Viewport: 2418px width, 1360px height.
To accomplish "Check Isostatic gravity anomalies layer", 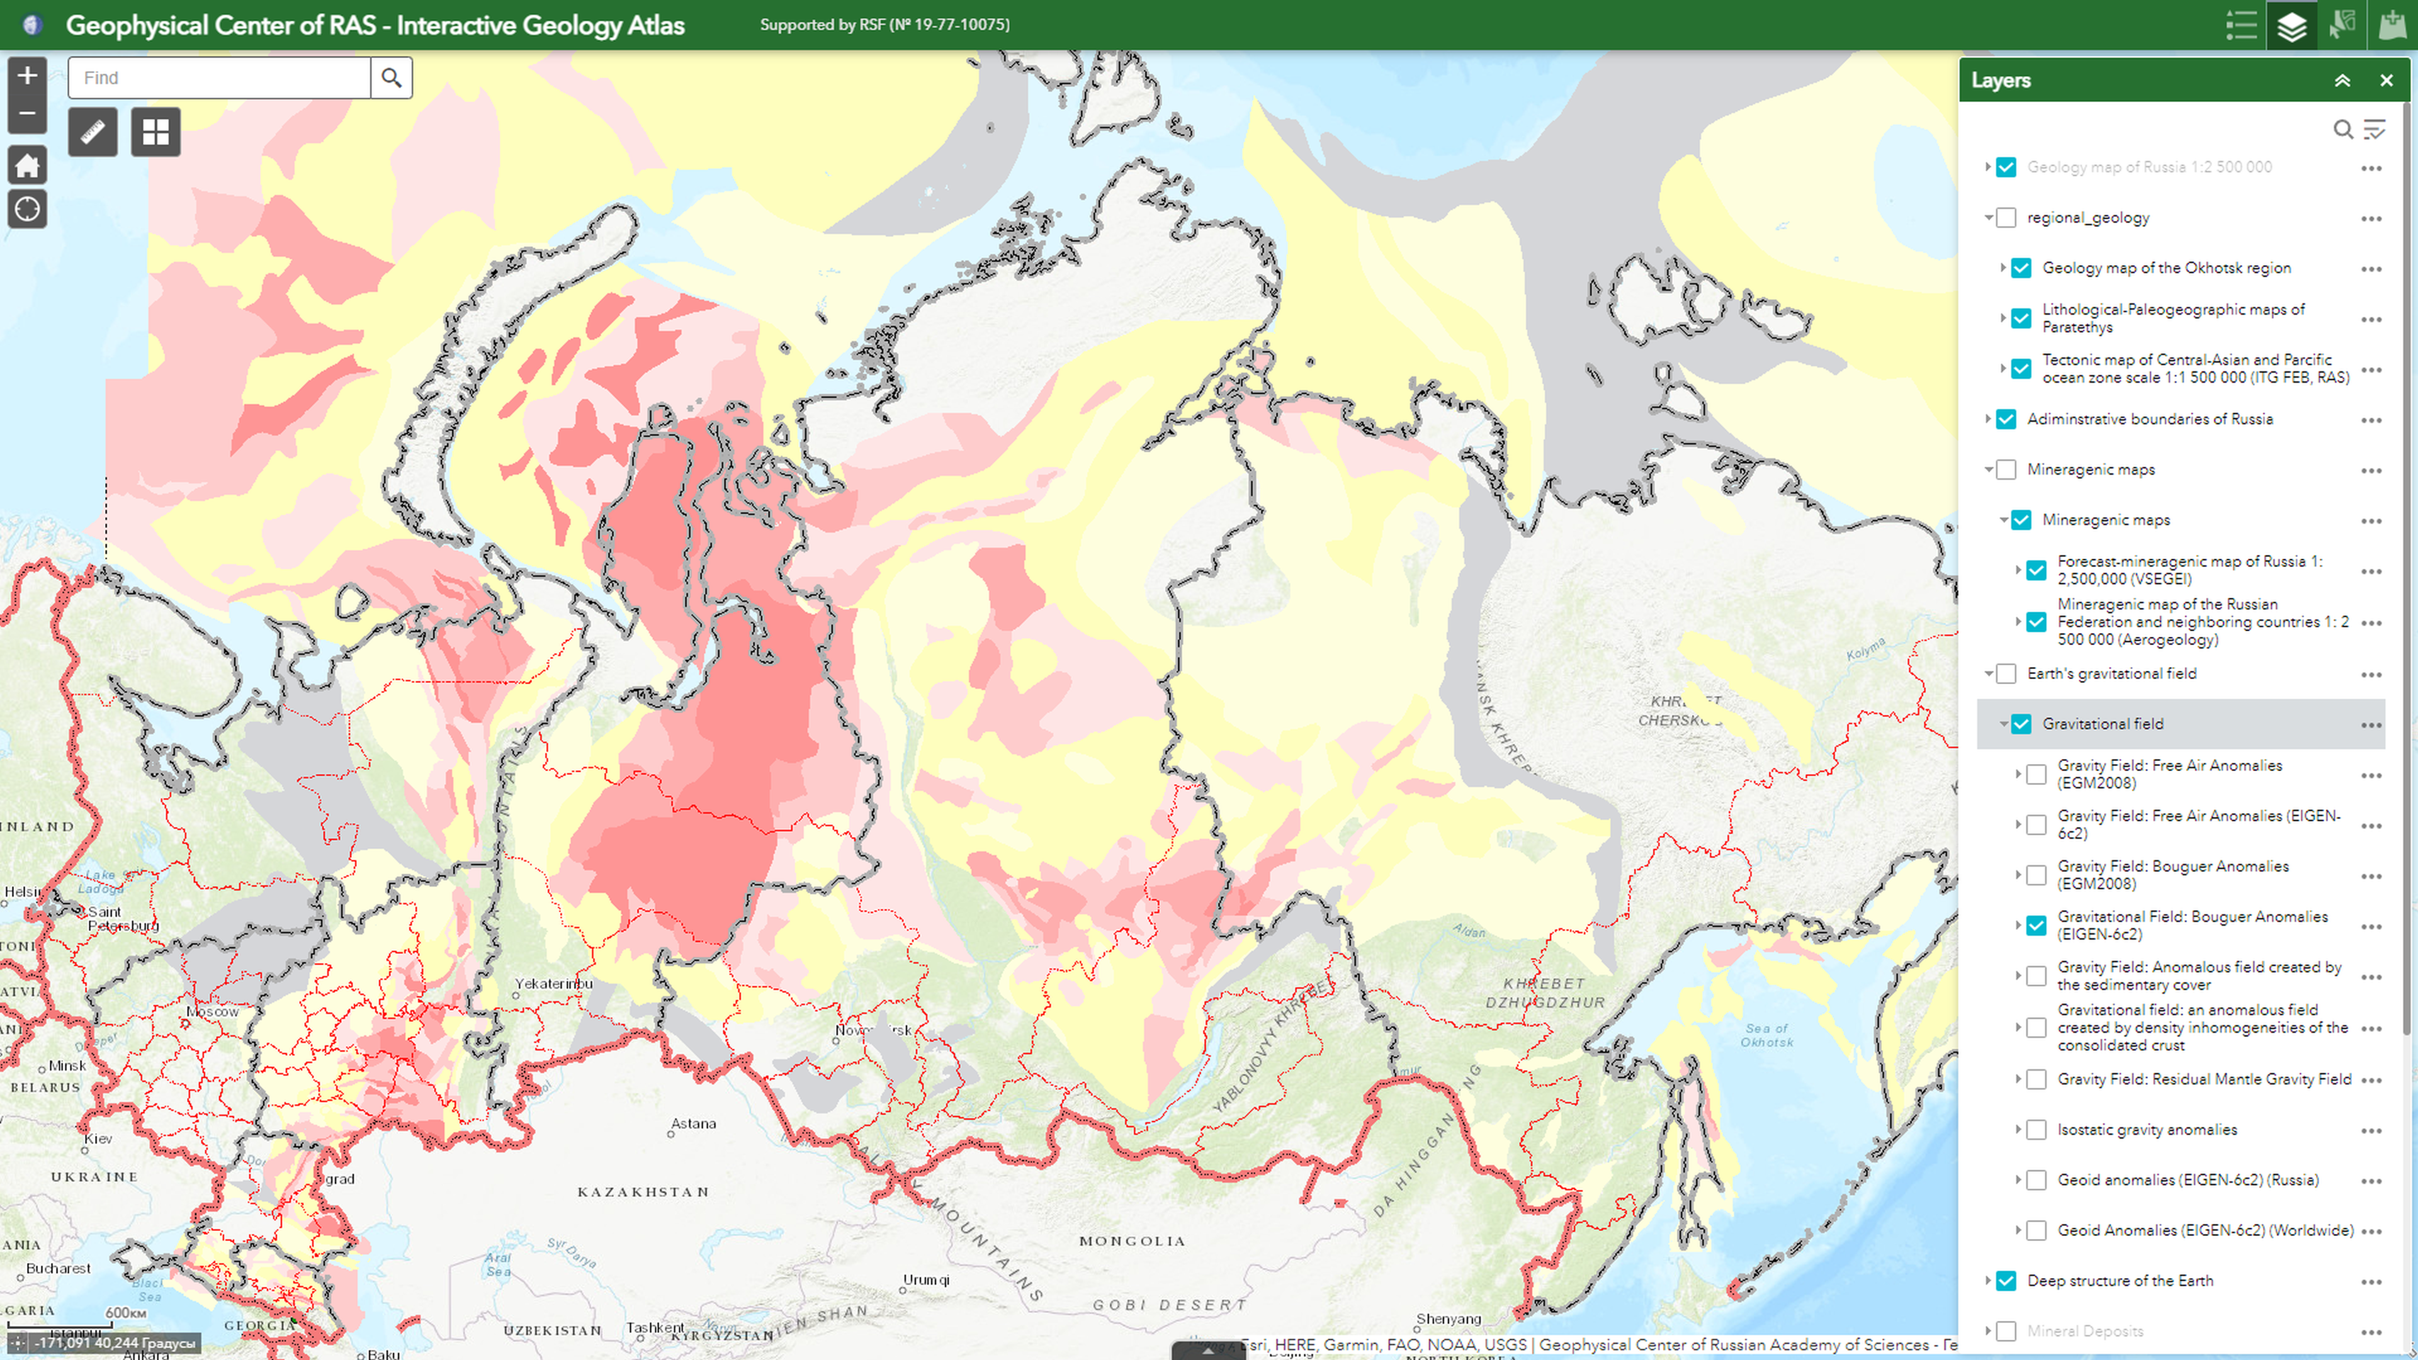I will click(x=2036, y=1130).
